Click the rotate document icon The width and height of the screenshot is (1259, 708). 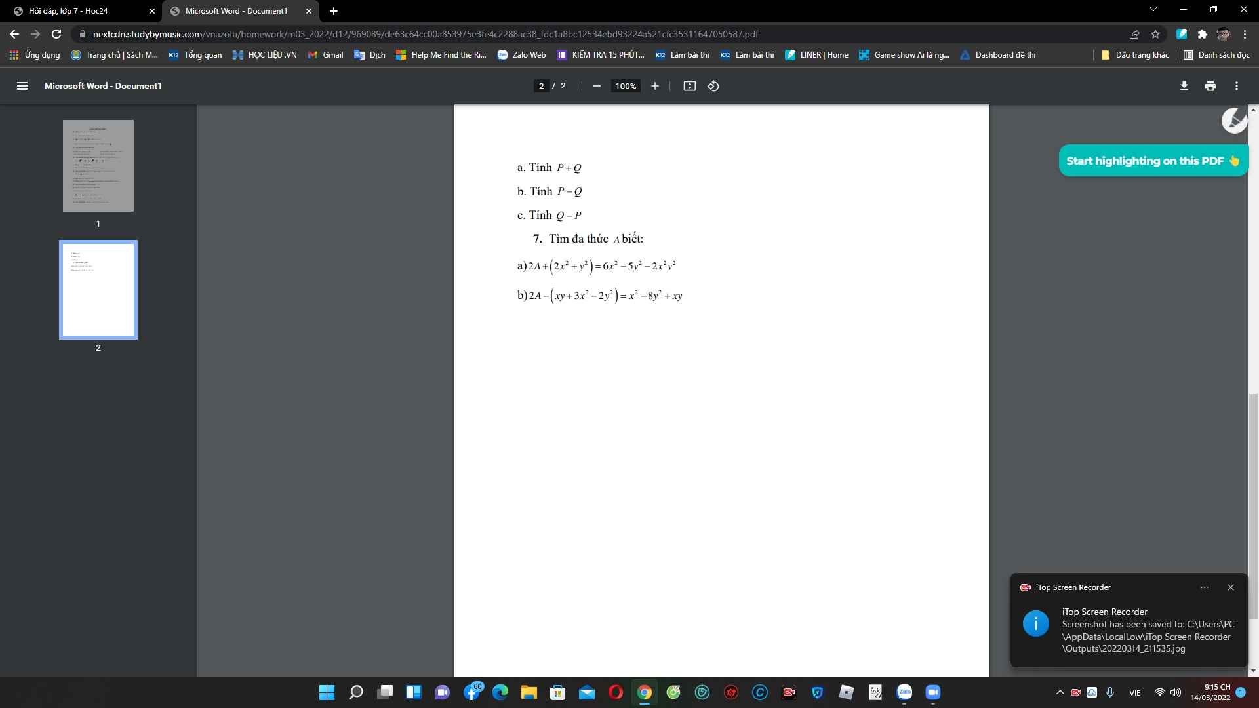tap(713, 86)
